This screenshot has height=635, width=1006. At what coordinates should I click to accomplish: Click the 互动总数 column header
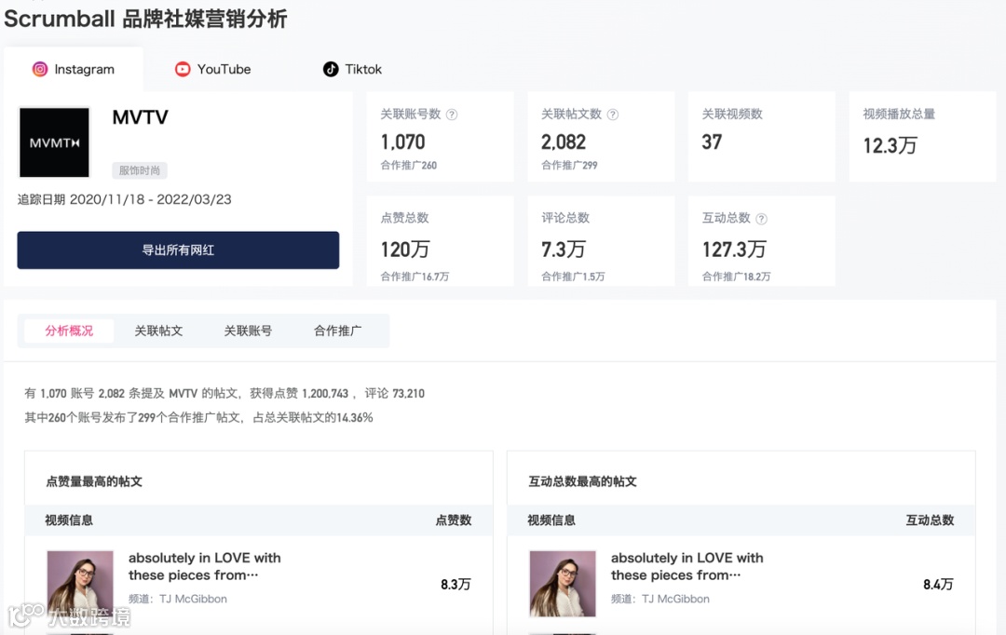930,520
